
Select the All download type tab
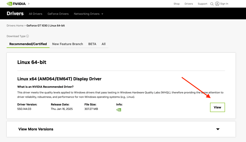click(x=104, y=44)
